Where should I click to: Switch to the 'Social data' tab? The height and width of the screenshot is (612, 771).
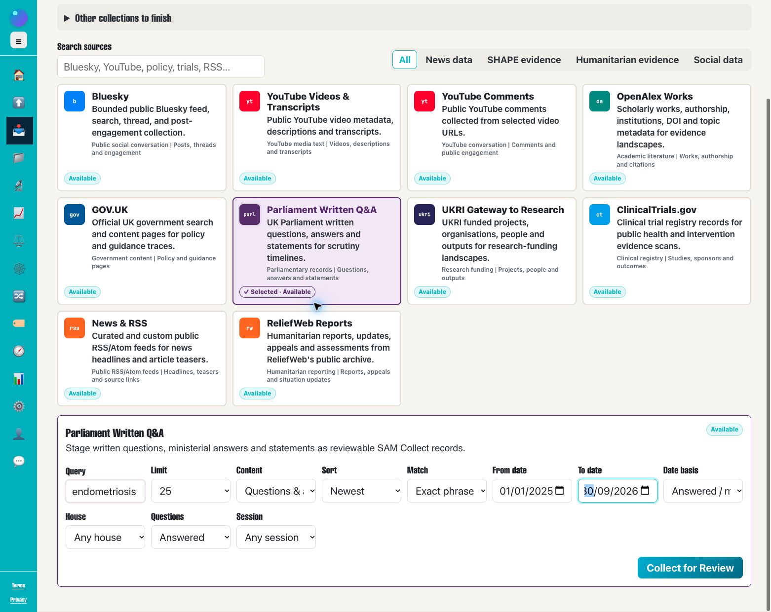pos(718,60)
